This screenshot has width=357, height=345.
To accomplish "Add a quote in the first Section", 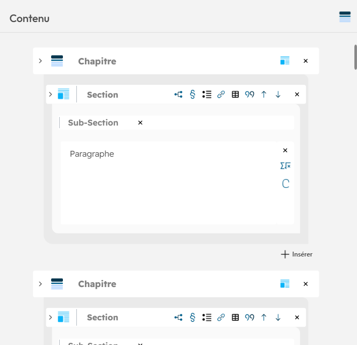I will tap(249, 94).
